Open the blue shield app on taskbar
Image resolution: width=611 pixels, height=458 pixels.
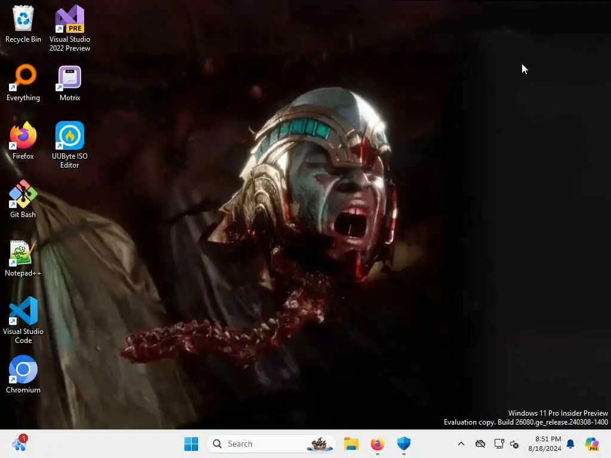(x=404, y=444)
